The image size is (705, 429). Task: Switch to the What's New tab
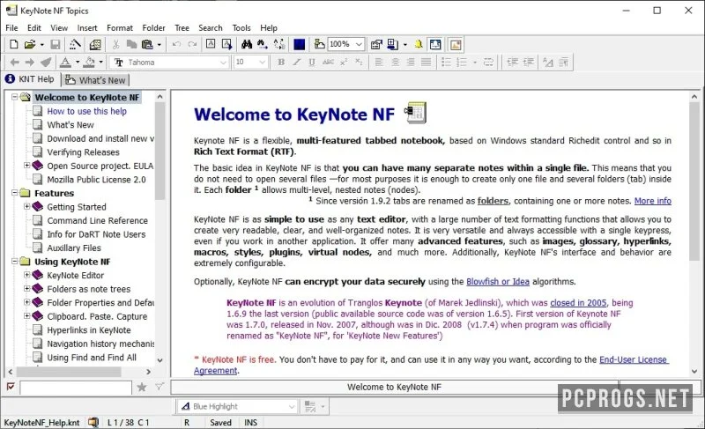[95, 80]
